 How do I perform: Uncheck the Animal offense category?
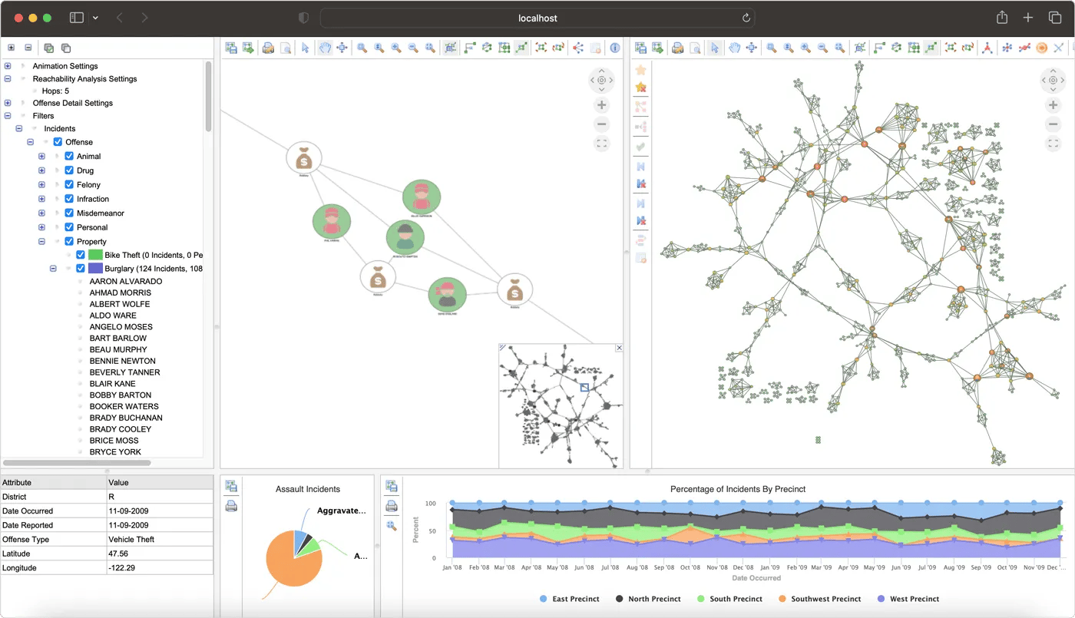pos(68,156)
